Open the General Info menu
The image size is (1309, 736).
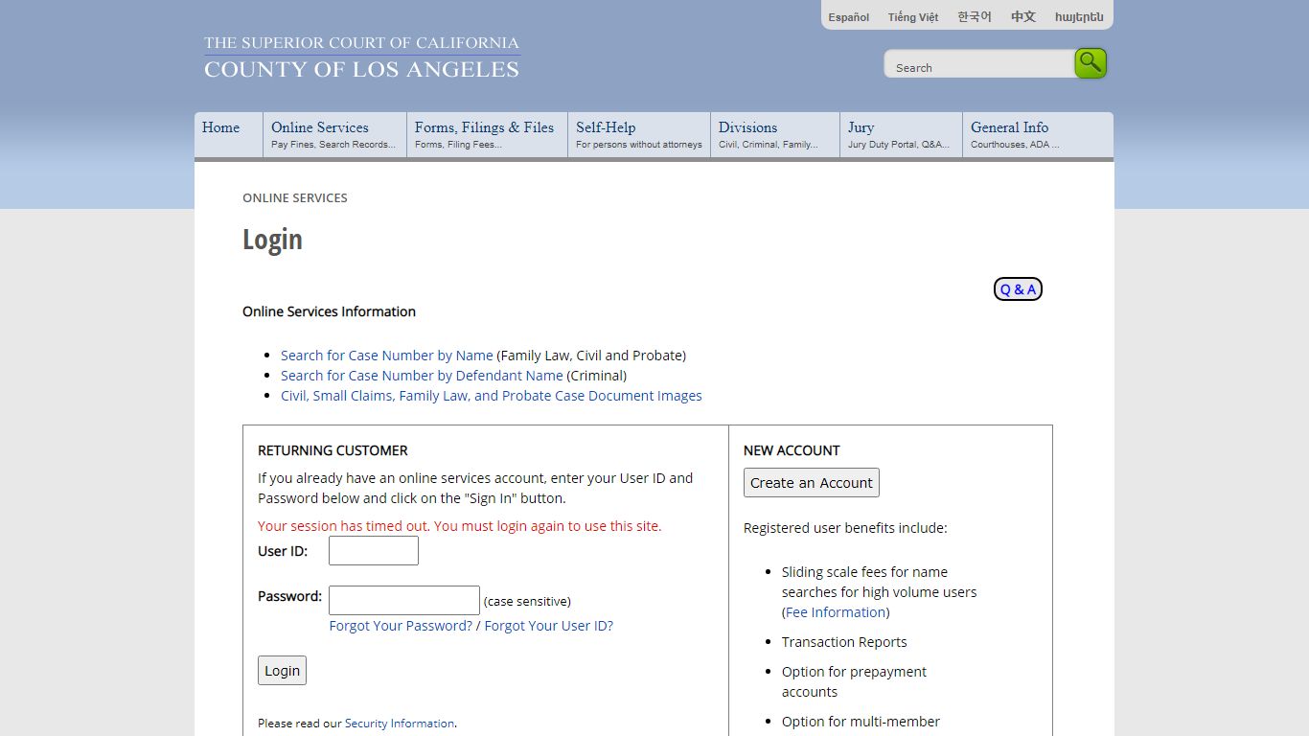click(x=1038, y=134)
